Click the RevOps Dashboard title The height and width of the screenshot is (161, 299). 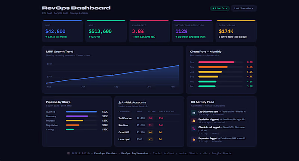pyautogui.click(x=76, y=8)
